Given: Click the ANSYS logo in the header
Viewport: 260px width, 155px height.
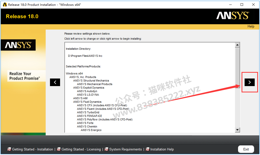Looking at the screenshot, I should coord(233,16).
